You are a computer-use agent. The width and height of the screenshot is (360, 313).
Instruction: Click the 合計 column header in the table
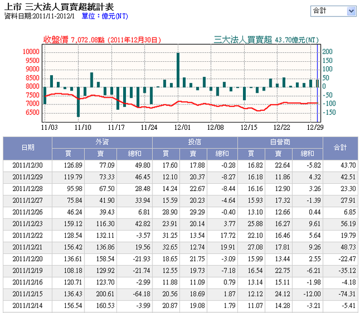tap(340, 148)
